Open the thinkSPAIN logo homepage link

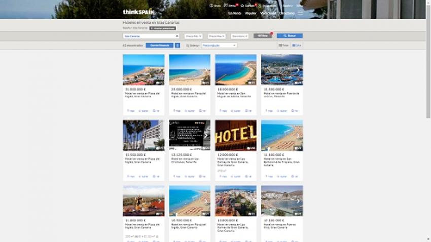138,12
